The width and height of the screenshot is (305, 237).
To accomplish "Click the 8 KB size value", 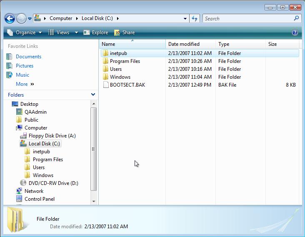I will pyautogui.click(x=290, y=85).
